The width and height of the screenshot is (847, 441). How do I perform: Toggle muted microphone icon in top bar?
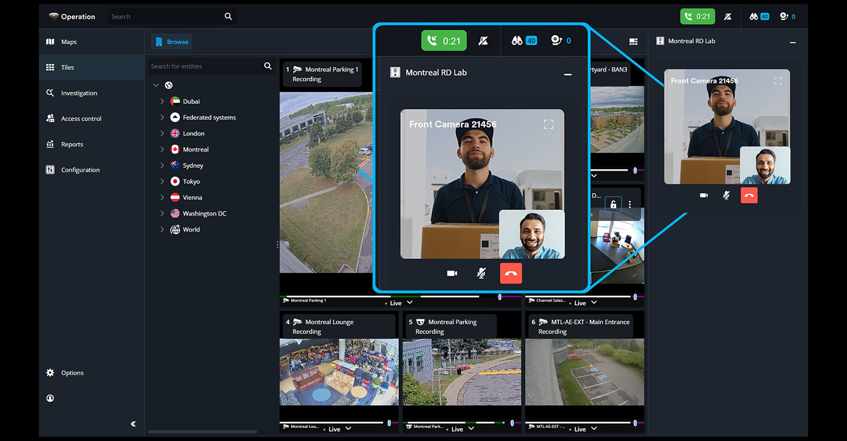(x=728, y=16)
